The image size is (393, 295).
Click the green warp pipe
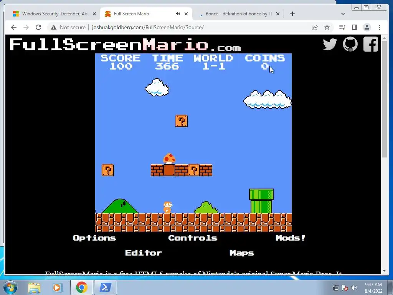click(x=261, y=201)
